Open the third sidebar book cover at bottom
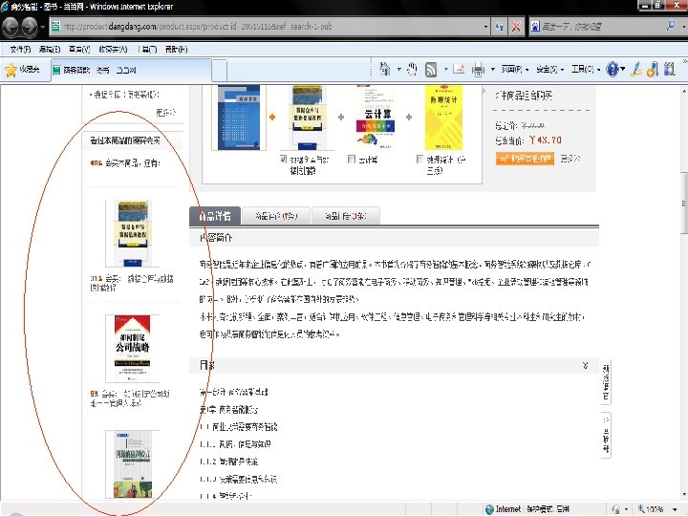 tap(132, 464)
